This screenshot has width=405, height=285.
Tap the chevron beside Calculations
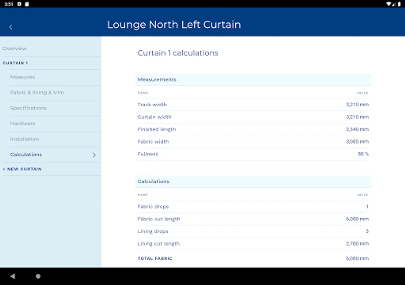94,155
